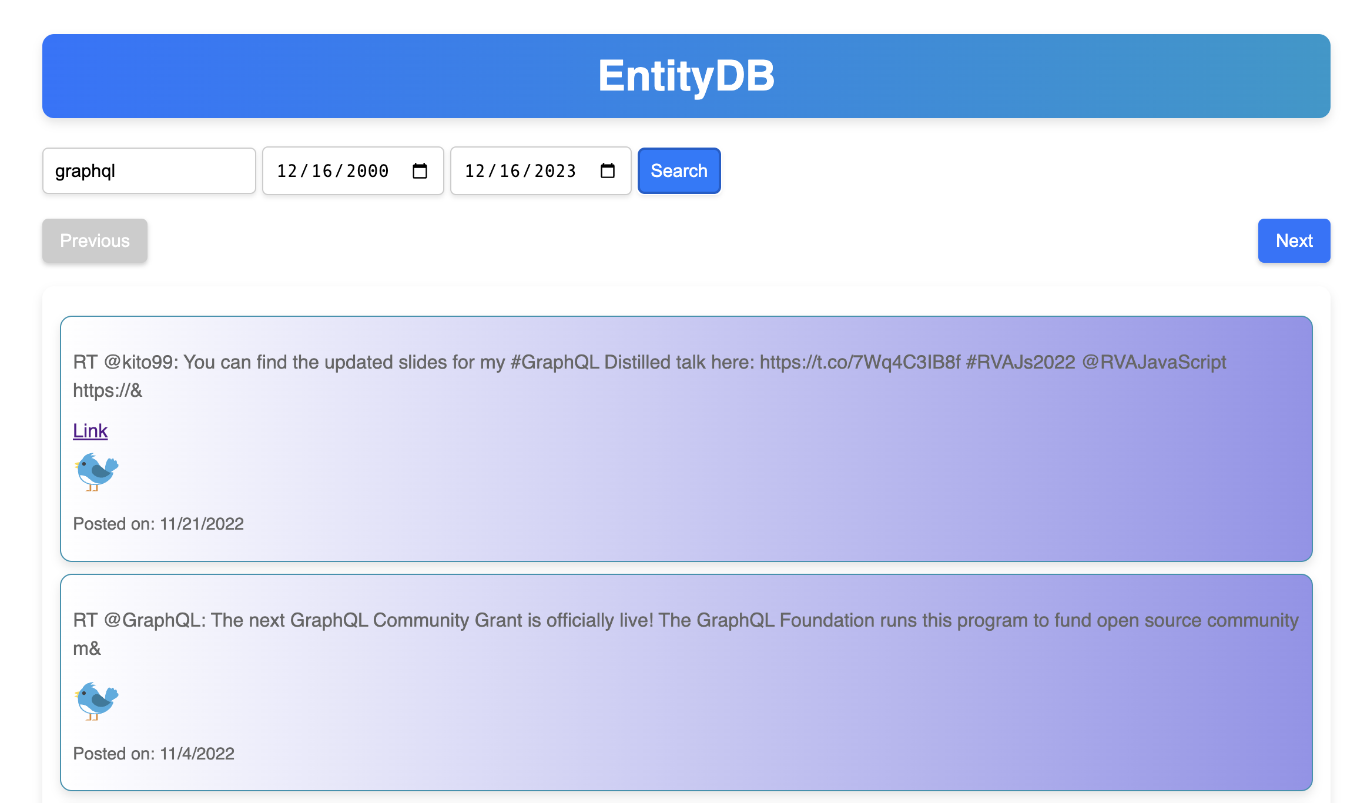Select month in the end date field
Screen dimensions: 1367x803
pos(474,171)
